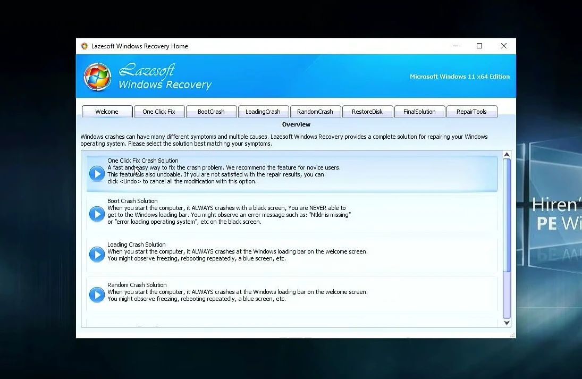Screen dimensions: 582x379
Task: Click the Windows logo orb in banner
Action: click(97, 77)
